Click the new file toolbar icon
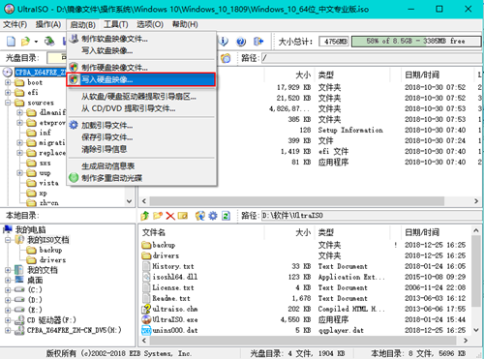484x359 pixels. click(11, 42)
